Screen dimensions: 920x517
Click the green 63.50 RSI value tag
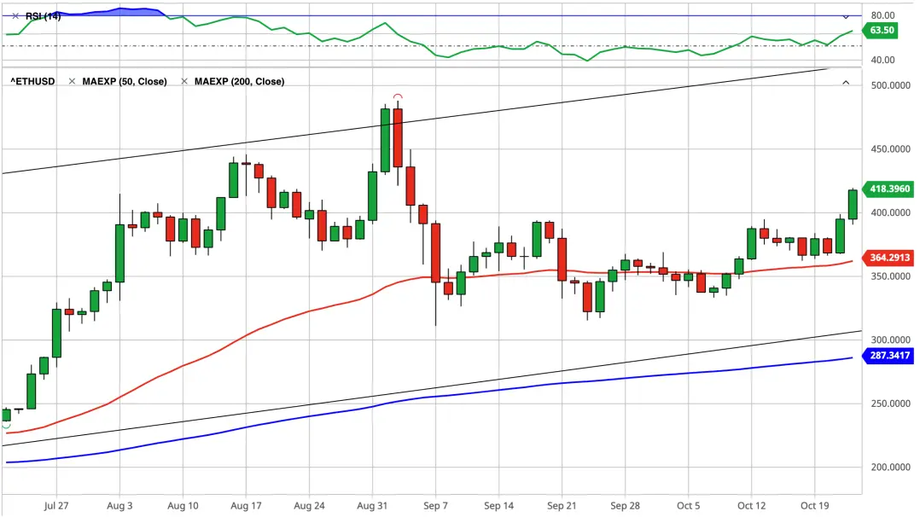(x=880, y=30)
